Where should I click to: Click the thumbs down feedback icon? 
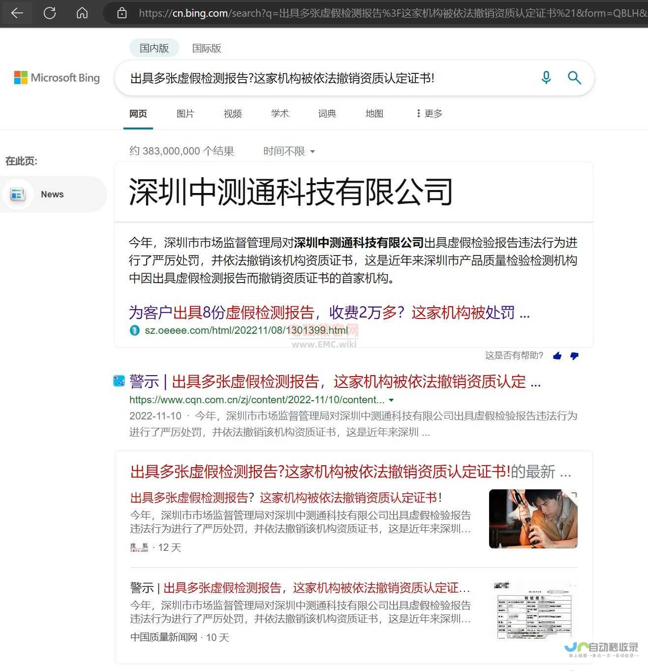coord(574,356)
